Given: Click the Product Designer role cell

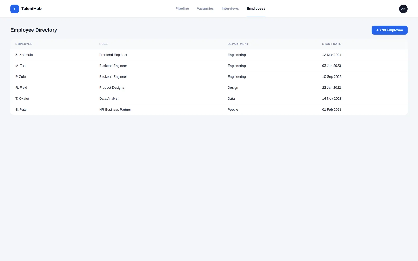Looking at the screenshot, I should coord(112,88).
